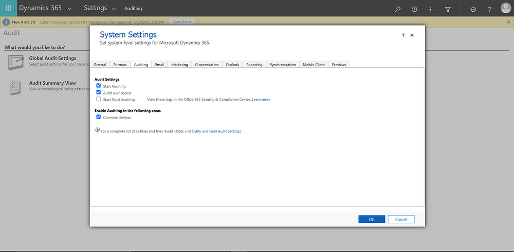The image size is (514, 252).
Task: Open the Previews tab
Action: pos(339,65)
